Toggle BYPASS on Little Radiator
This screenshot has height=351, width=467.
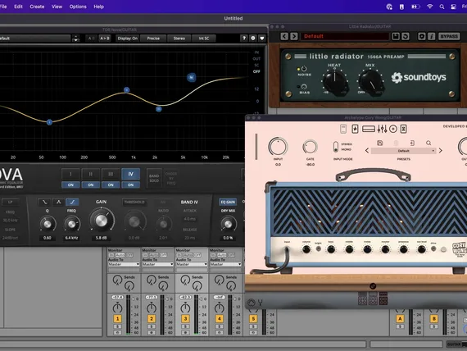[449, 36]
